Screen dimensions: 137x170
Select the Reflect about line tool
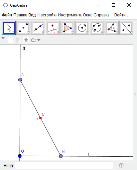coord(126,28)
